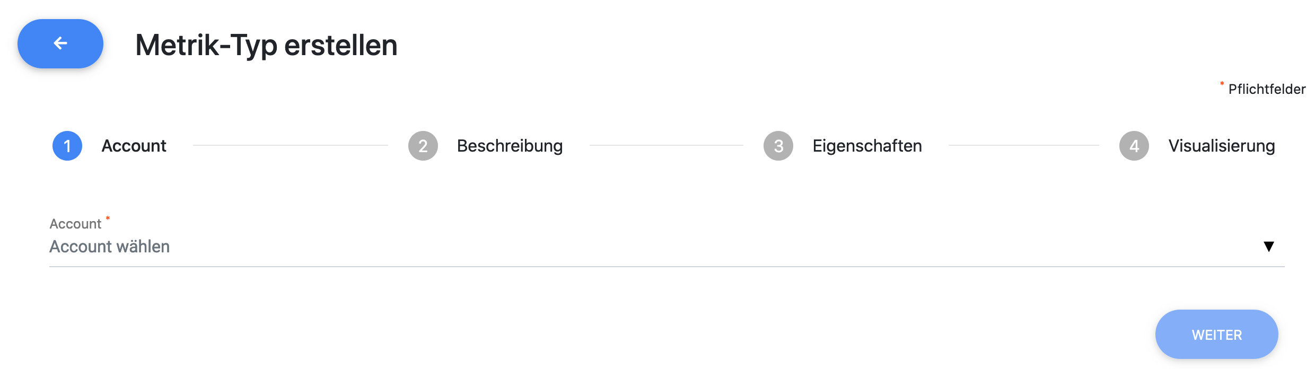The image size is (1315, 369).
Task: Click the step 3 number circle
Action: click(778, 146)
